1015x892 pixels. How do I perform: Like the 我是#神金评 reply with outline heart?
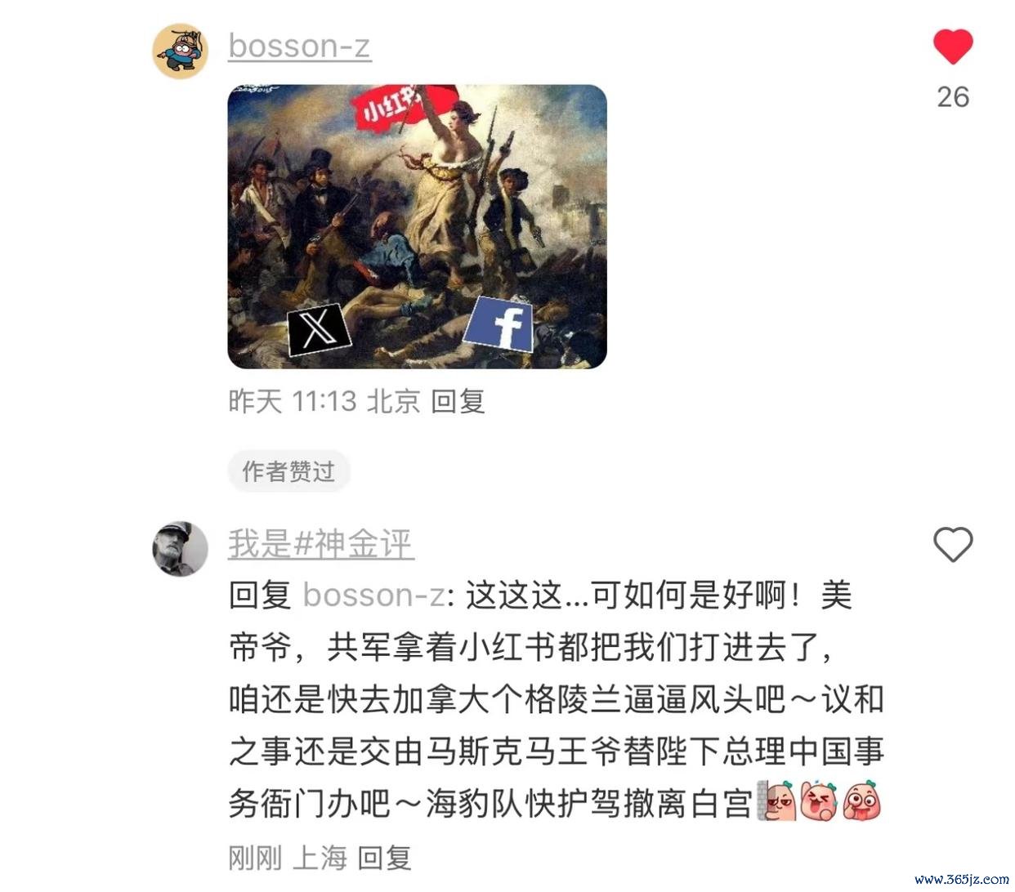click(x=953, y=544)
